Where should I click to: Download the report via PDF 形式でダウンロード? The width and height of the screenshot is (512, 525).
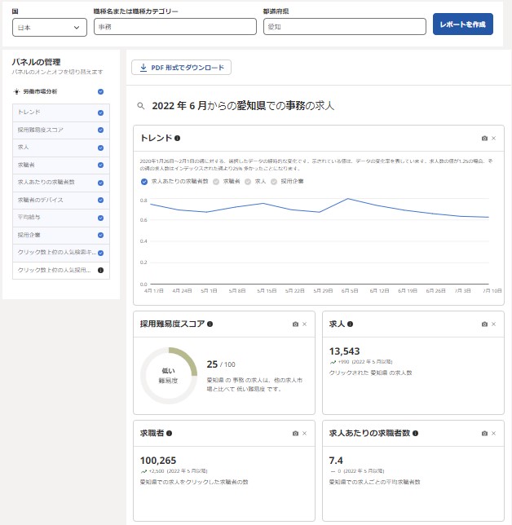coord(181,68)
